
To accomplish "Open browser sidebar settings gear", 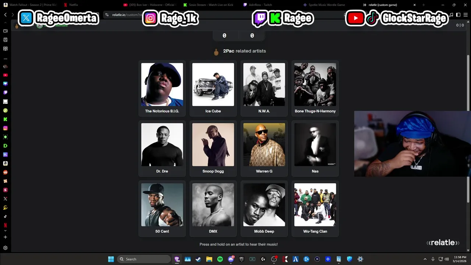I will (x=5, y=248).
